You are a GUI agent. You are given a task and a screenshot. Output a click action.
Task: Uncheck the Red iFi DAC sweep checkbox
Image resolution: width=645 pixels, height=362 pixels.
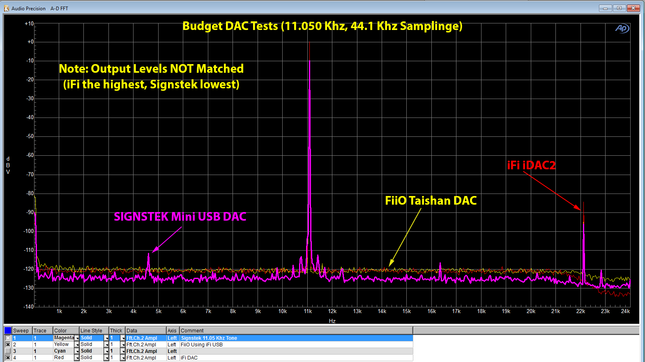[x=8, y=358]
